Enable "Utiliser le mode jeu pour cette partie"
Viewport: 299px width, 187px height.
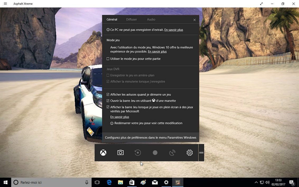pos(108,59)
